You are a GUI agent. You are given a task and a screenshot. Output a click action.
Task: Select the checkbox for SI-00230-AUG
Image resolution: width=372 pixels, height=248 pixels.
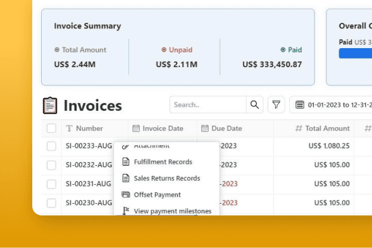[x=51, y=203]
